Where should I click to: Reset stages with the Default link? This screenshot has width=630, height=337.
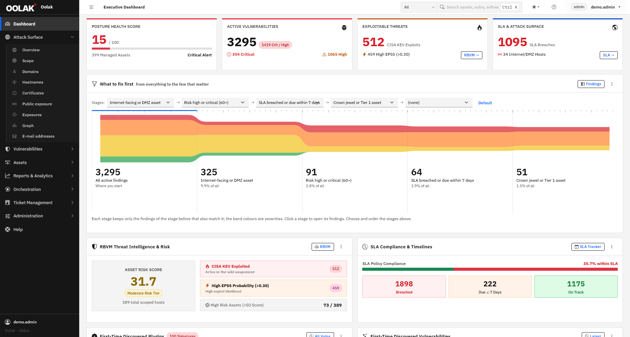pos(485,103)
